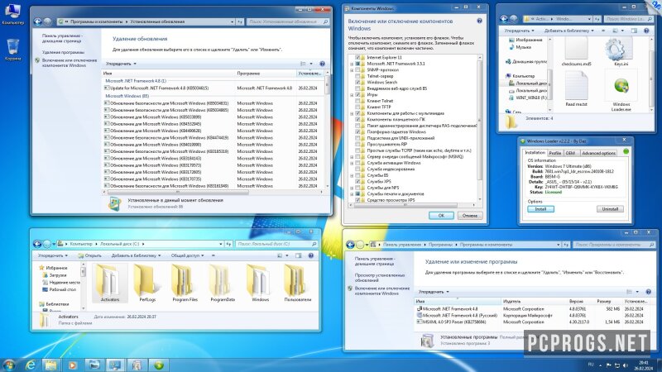Open the Общий доступ dropdown

[188, 255]
